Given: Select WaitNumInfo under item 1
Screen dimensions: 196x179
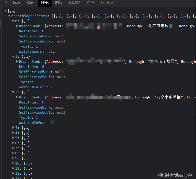Looking at the screenshot, I should [37, 87].
